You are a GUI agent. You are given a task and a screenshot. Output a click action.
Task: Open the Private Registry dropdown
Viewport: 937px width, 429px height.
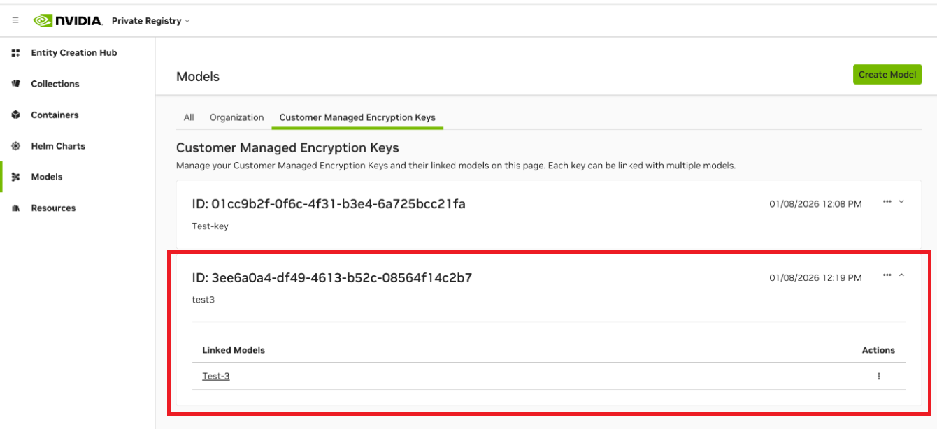(151, 21)
